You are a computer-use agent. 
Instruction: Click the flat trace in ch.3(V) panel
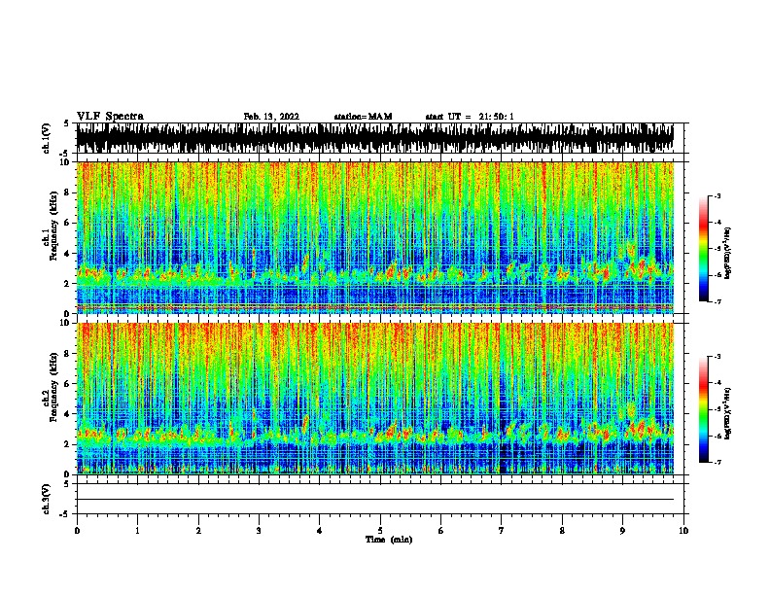[x=375, y=500]
